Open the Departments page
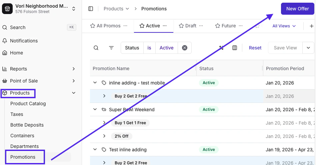This screenshot has width=316, height=165. pos(25,146)
